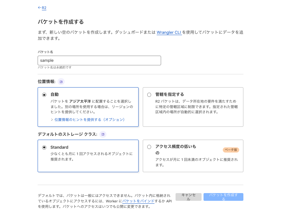Click the ベータ版 badge

coord(231,150)
